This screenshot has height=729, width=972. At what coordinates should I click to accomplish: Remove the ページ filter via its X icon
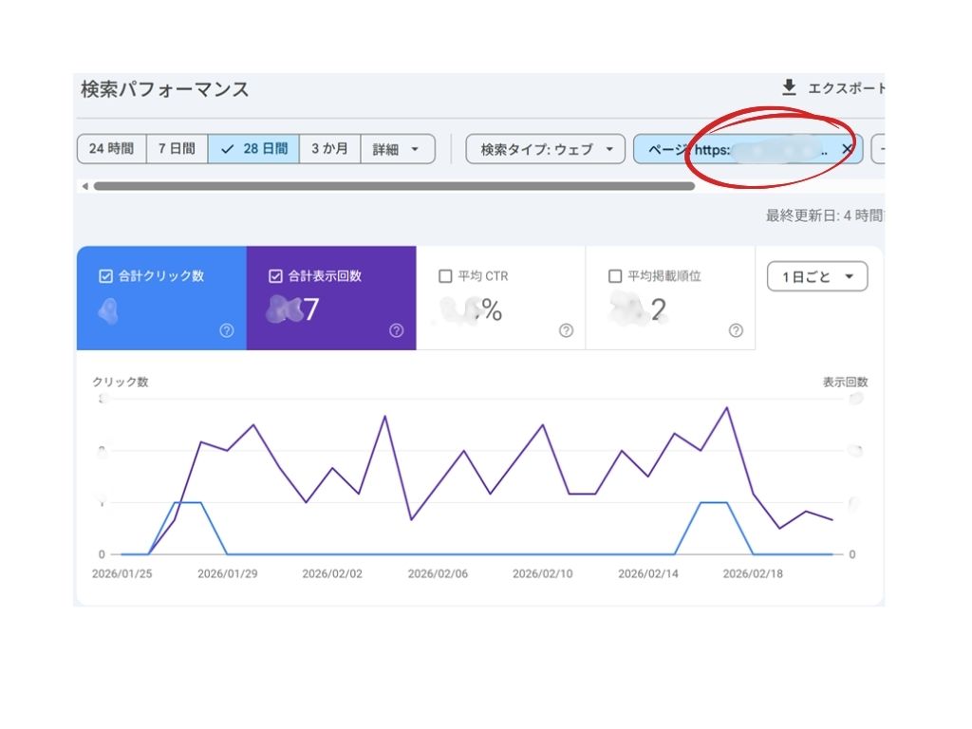tap(846, 149)
